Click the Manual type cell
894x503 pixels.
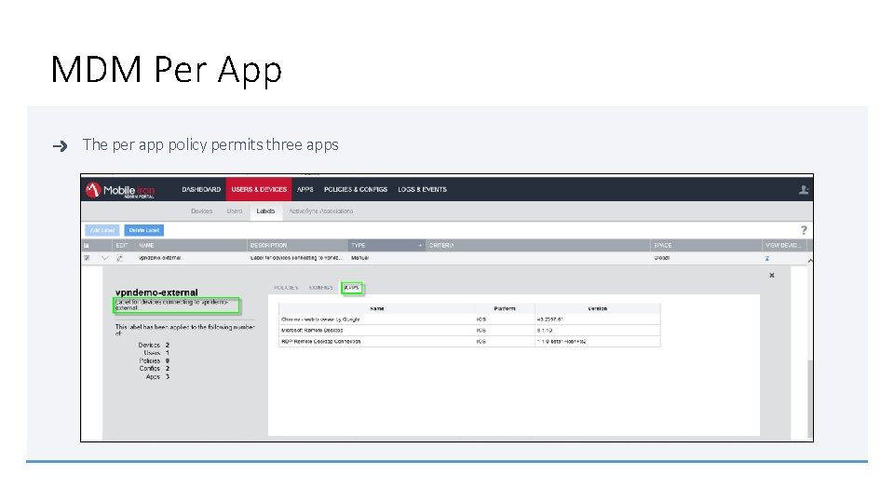tap(359, 258)
